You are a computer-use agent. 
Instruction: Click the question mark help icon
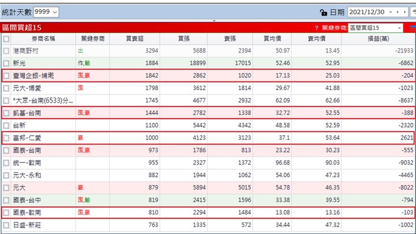(x=317, y=28)
